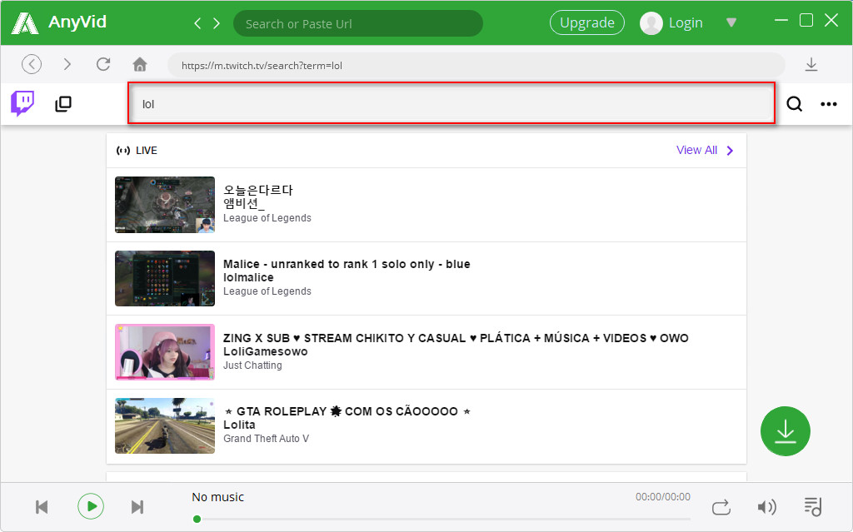Click the browser back circle button
This screenshot has height=532, width=853.
(x=32, y=64)
